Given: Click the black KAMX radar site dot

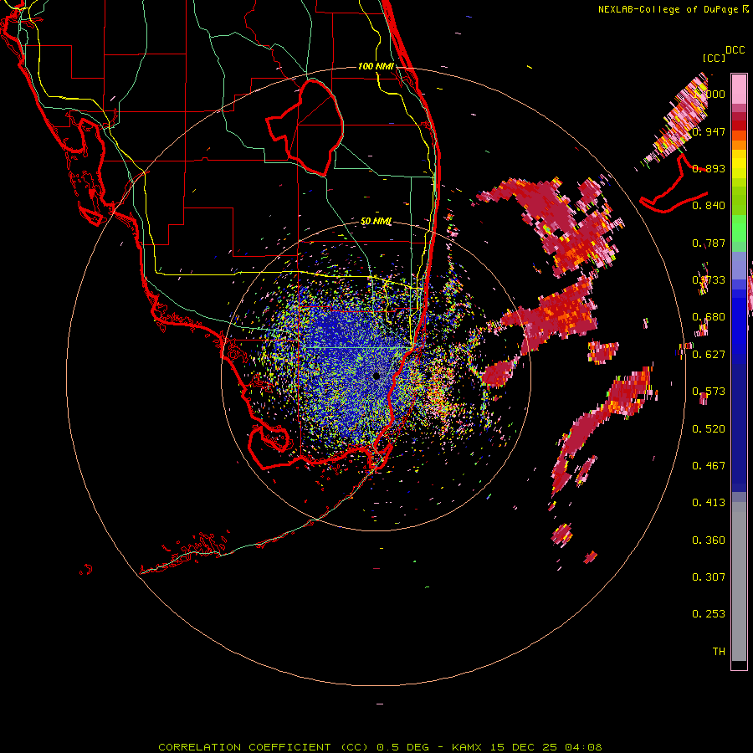Looking at the screenshot, I should 376,376.
